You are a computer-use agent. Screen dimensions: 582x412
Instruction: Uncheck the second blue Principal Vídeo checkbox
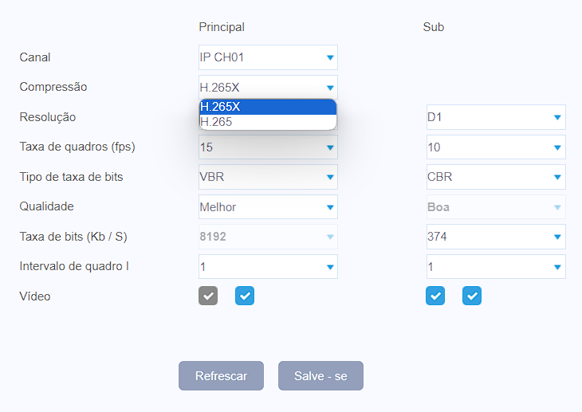[x=245, y=296]
